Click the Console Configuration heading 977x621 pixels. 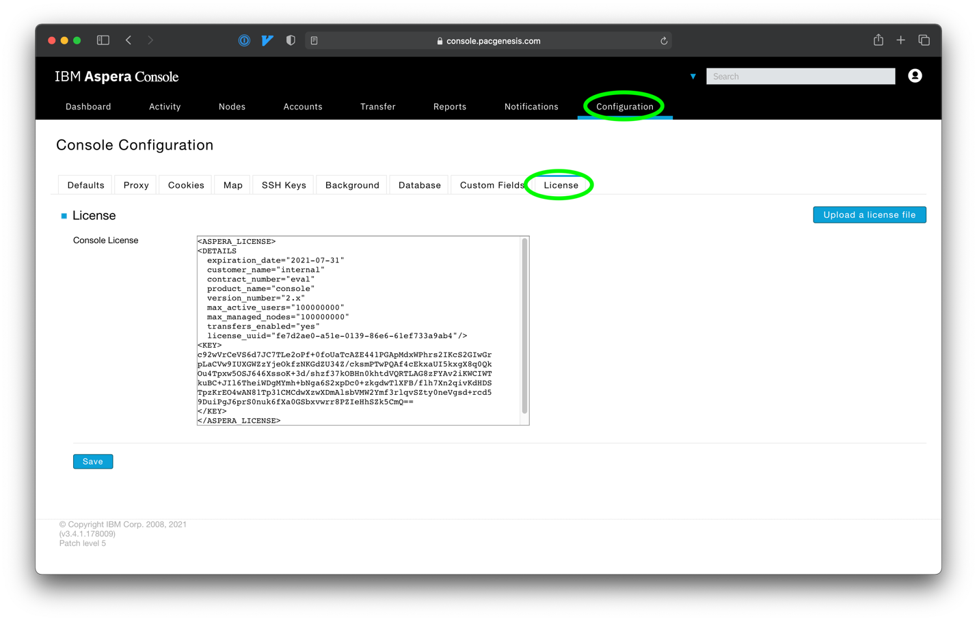coord(135,145)
